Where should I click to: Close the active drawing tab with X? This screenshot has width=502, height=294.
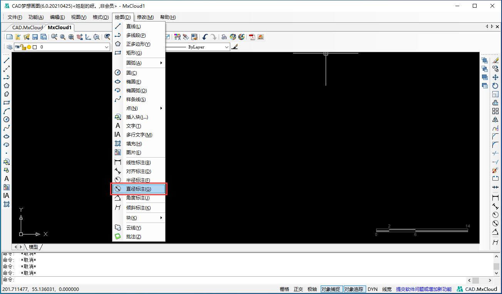(x=497, y=27)
